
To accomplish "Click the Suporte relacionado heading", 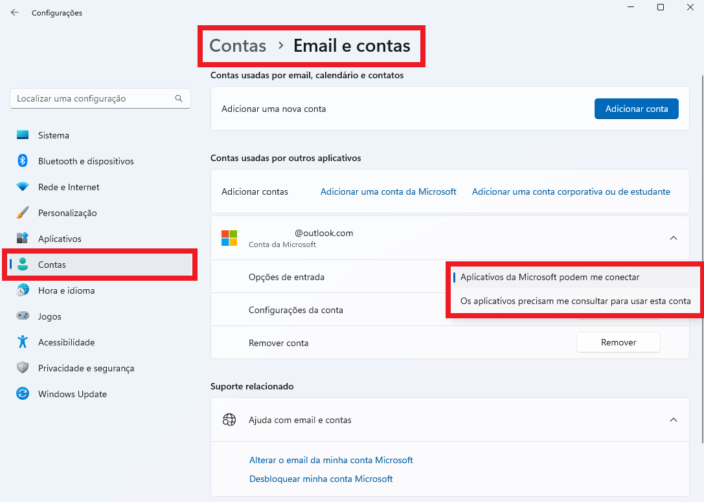I will (x=252, y=386).
